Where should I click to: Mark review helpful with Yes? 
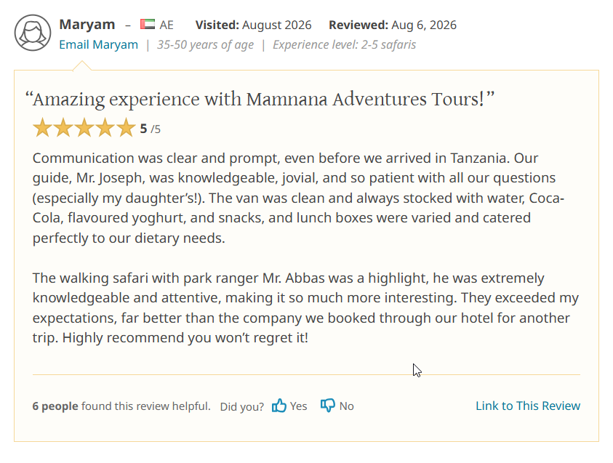(289, 406)
